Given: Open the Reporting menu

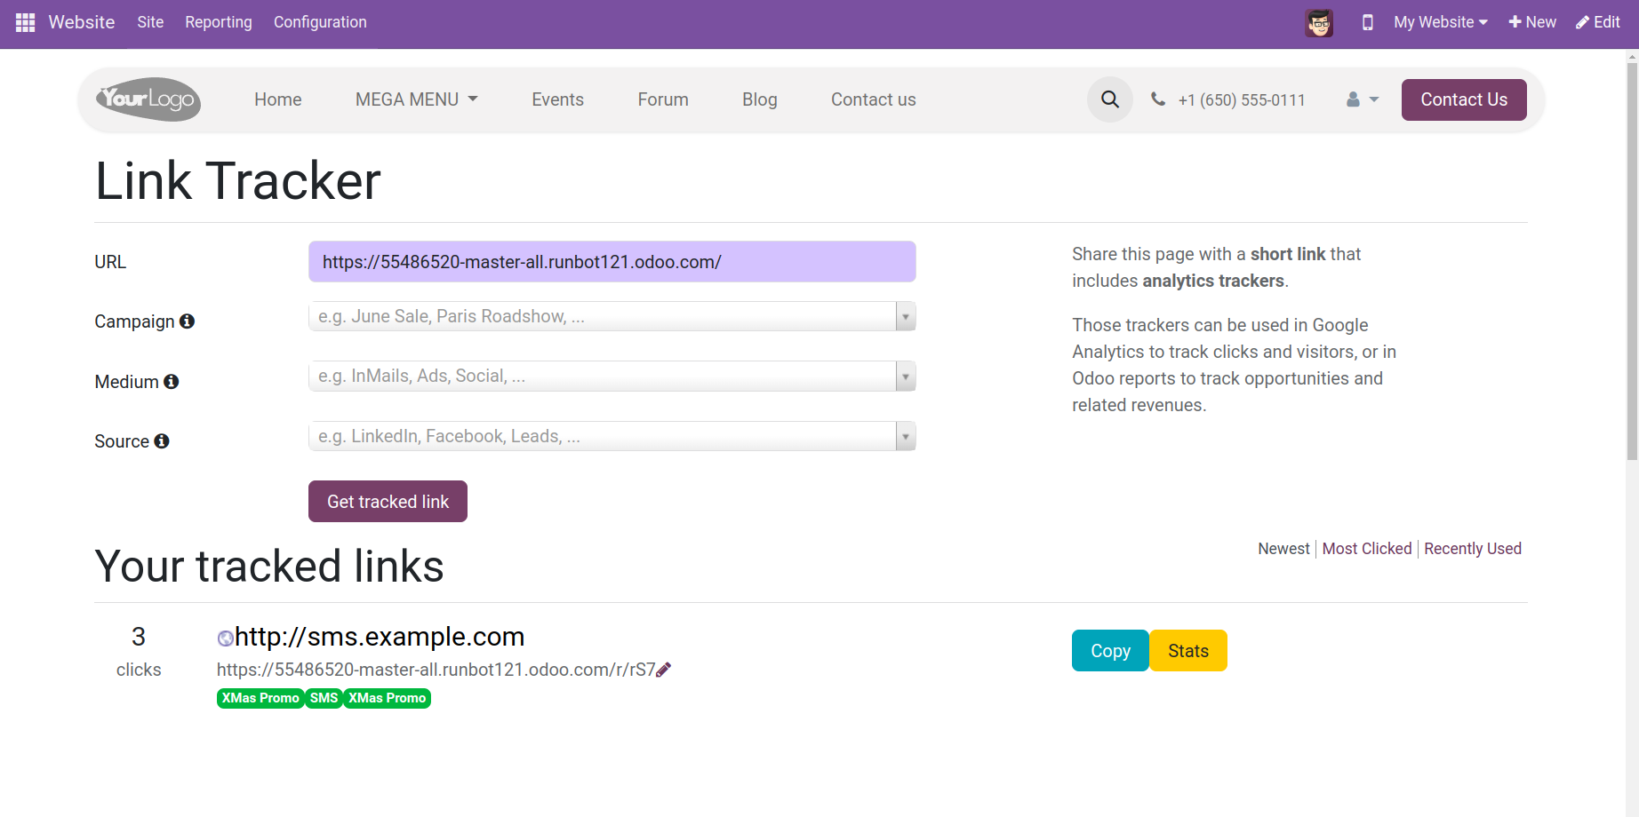Looking at the screenshot, I should tap(219, 22).
